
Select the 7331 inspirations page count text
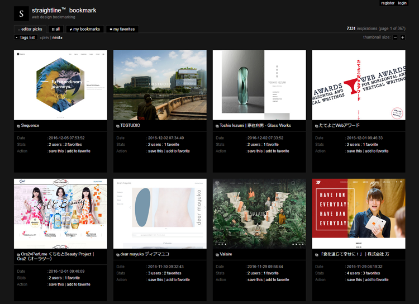pyautogui.click(x=376, y=28)
